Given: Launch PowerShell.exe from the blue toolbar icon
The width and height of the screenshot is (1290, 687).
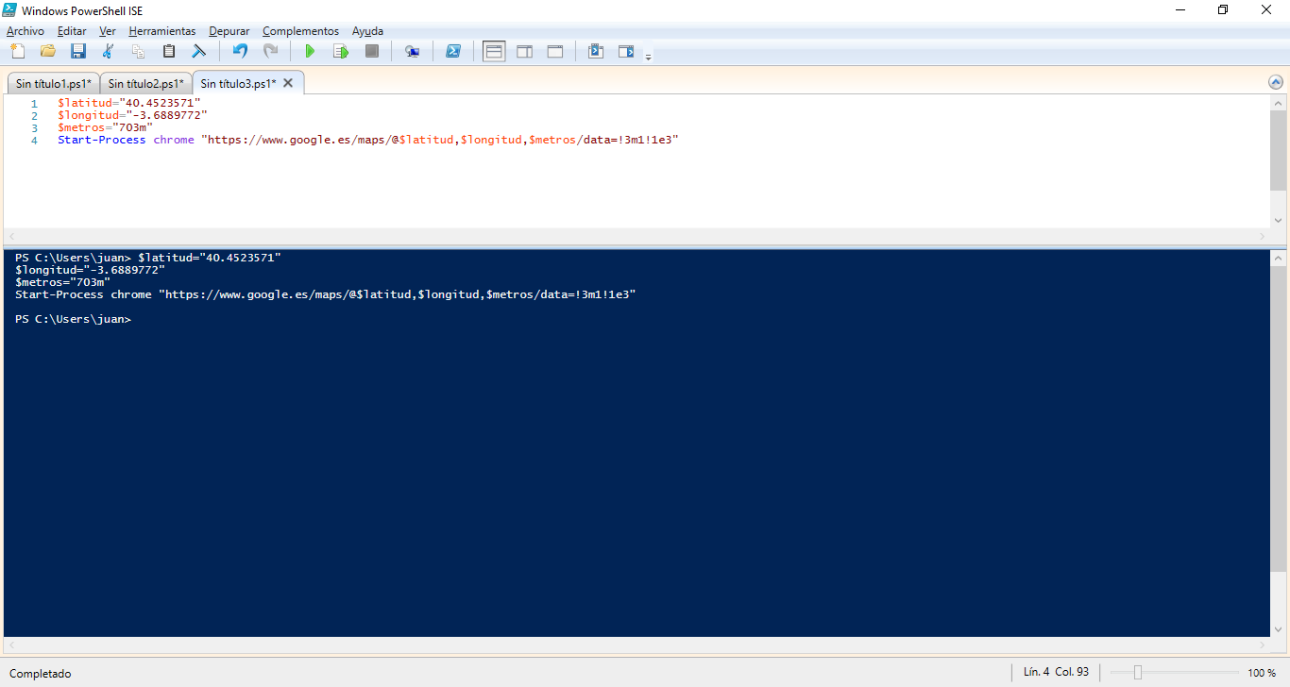Looking at the screenshot, I should pos(453,51).
